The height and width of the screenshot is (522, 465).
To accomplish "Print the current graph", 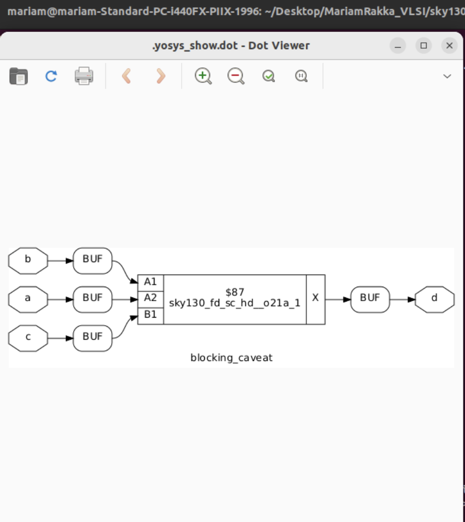I will 84,75.
